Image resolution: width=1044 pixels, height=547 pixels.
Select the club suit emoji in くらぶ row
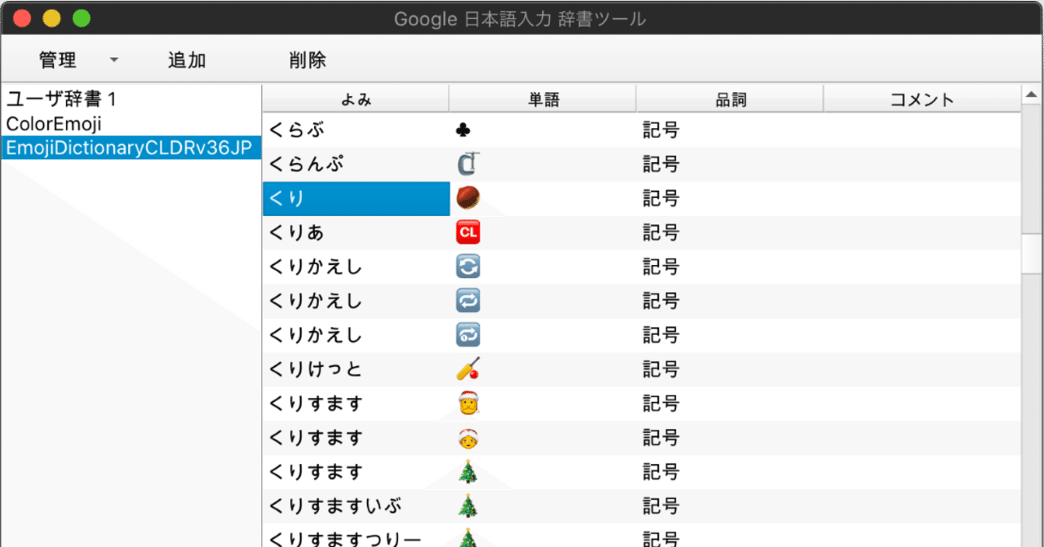pos(463,130)
